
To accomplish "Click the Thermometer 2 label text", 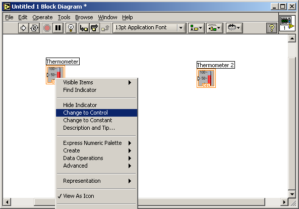I will coord(216,65).
